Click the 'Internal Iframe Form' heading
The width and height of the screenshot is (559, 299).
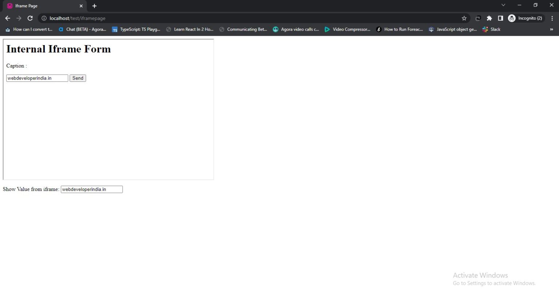[58, 49]
